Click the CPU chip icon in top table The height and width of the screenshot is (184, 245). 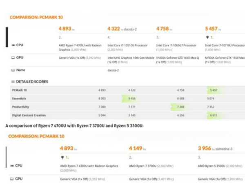(13, 45)
